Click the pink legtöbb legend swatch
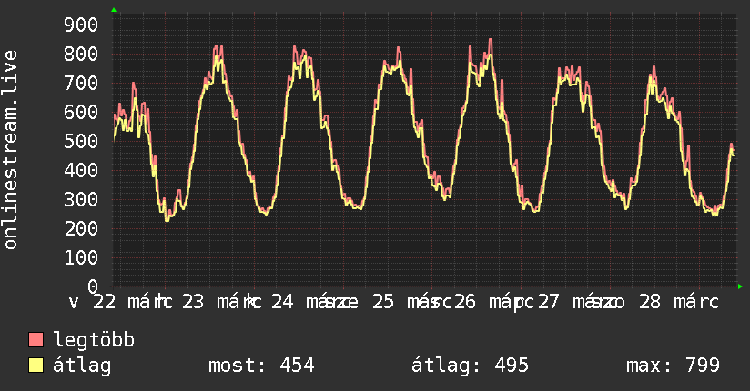The image size is (750, 391). [x=35, y=340]
